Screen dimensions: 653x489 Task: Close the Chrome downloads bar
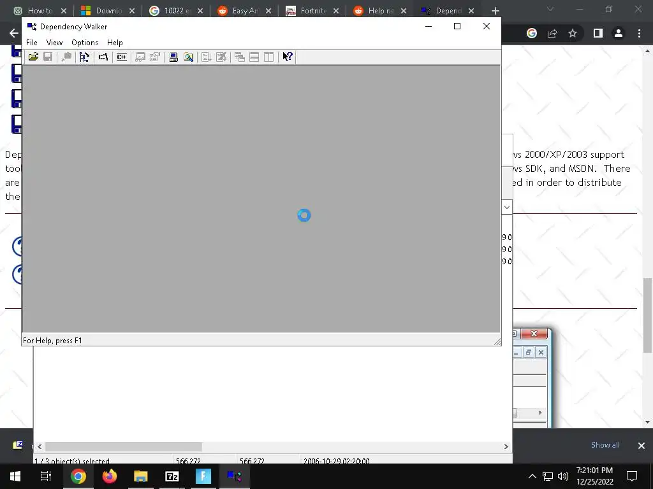click(642, 445)
